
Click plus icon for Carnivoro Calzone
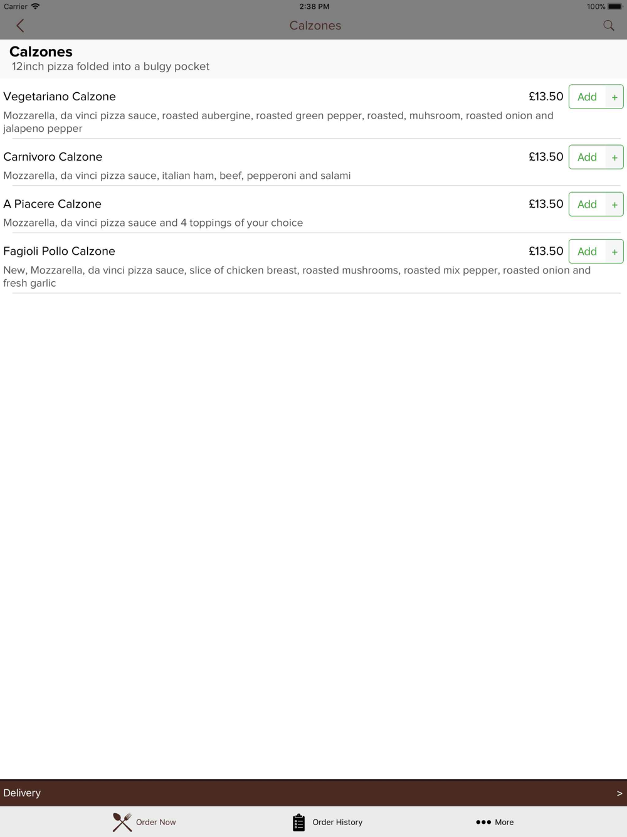614,157
